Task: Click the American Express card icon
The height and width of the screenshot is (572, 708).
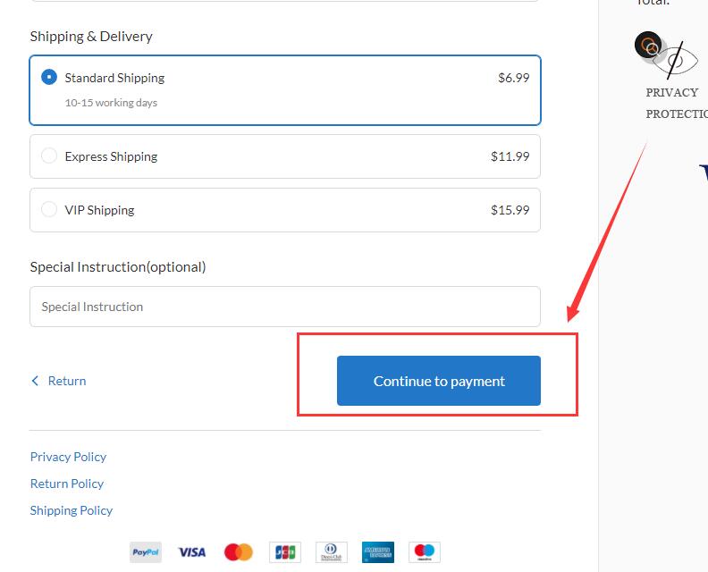Action: [378, 552]
